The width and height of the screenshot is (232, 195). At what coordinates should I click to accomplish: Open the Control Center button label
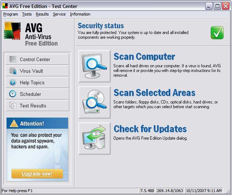click(x=35, y=59)
